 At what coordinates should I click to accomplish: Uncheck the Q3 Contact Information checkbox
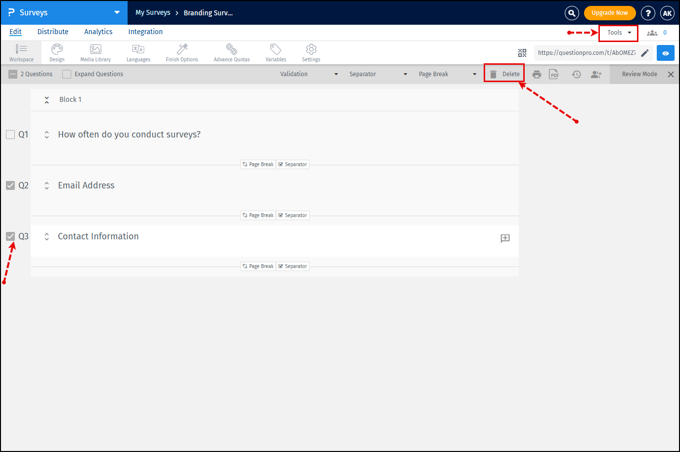pos(10,236)
